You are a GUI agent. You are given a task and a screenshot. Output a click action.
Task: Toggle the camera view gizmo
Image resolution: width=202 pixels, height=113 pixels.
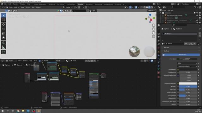pyautogui.click(x=153, y=33)
